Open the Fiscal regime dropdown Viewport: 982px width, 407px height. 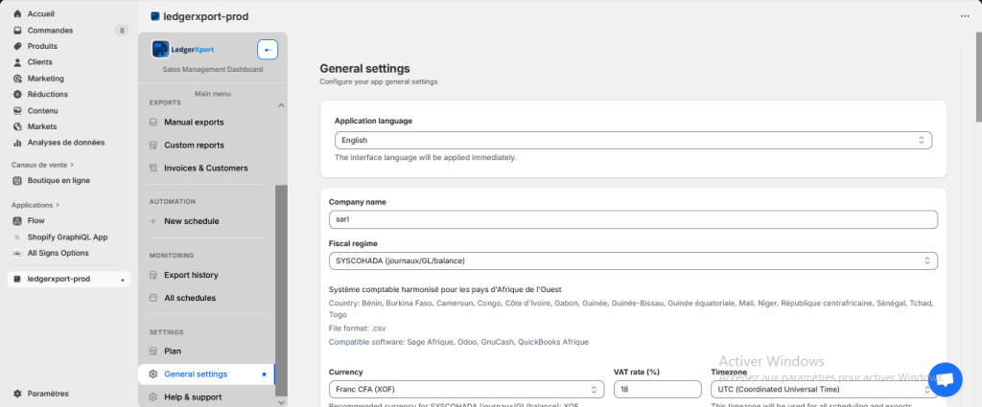pos(632,260)
